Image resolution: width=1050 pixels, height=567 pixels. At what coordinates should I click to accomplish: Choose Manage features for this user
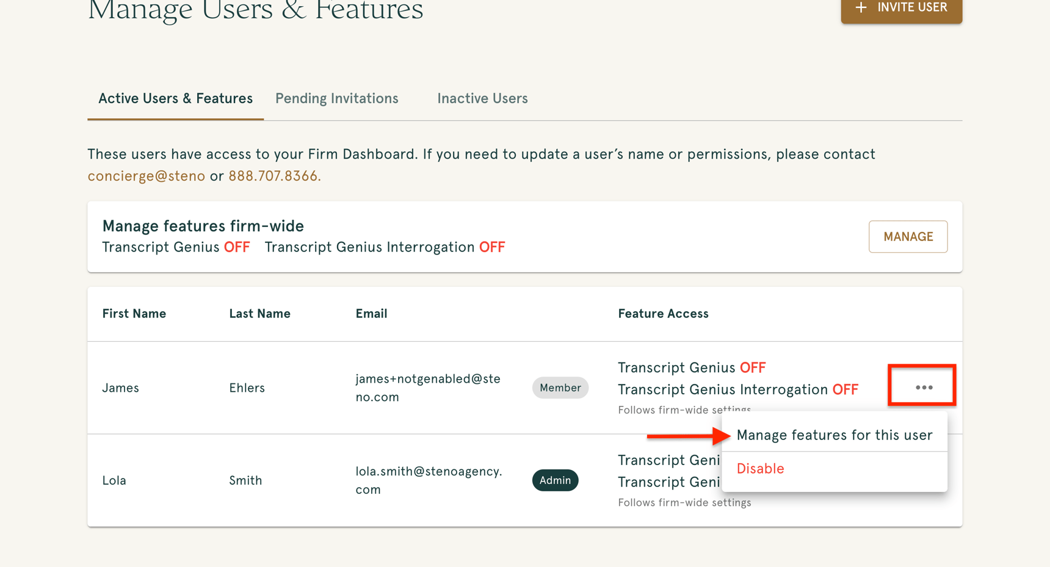835,435
